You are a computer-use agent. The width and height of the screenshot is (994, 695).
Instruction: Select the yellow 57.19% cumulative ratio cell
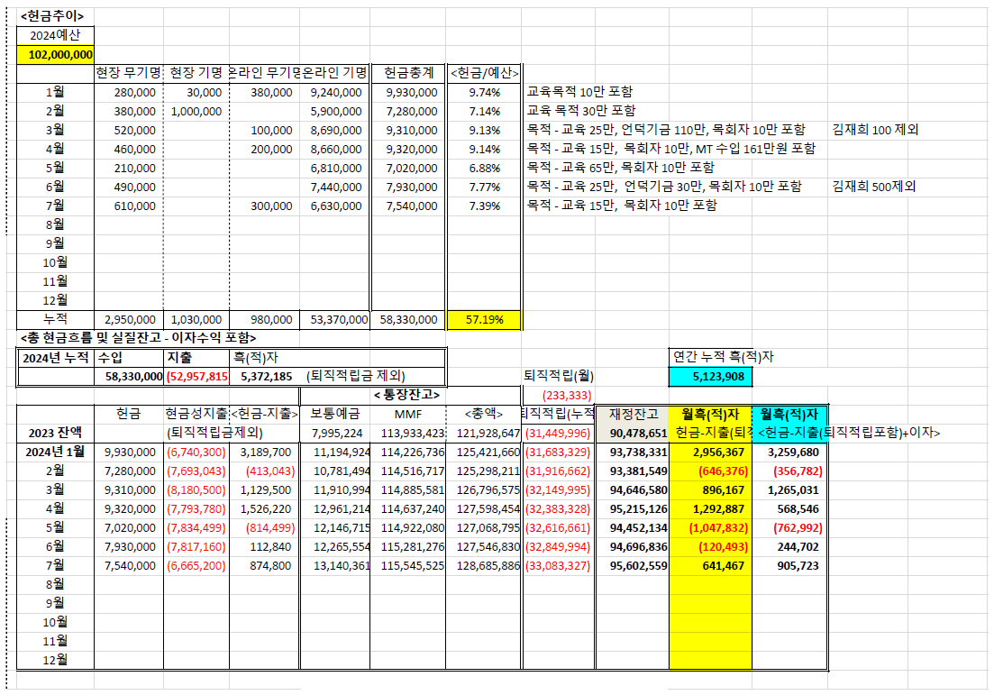coord(484,319)
